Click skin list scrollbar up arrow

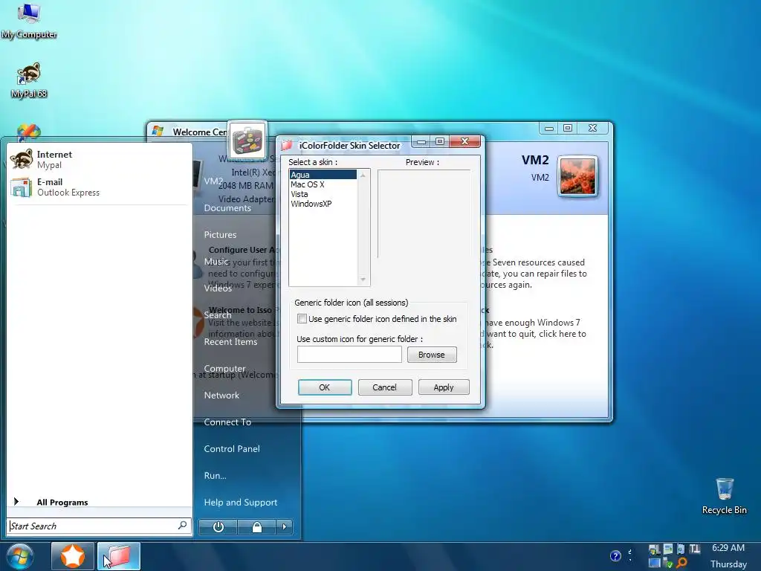[x=363, y=175]
